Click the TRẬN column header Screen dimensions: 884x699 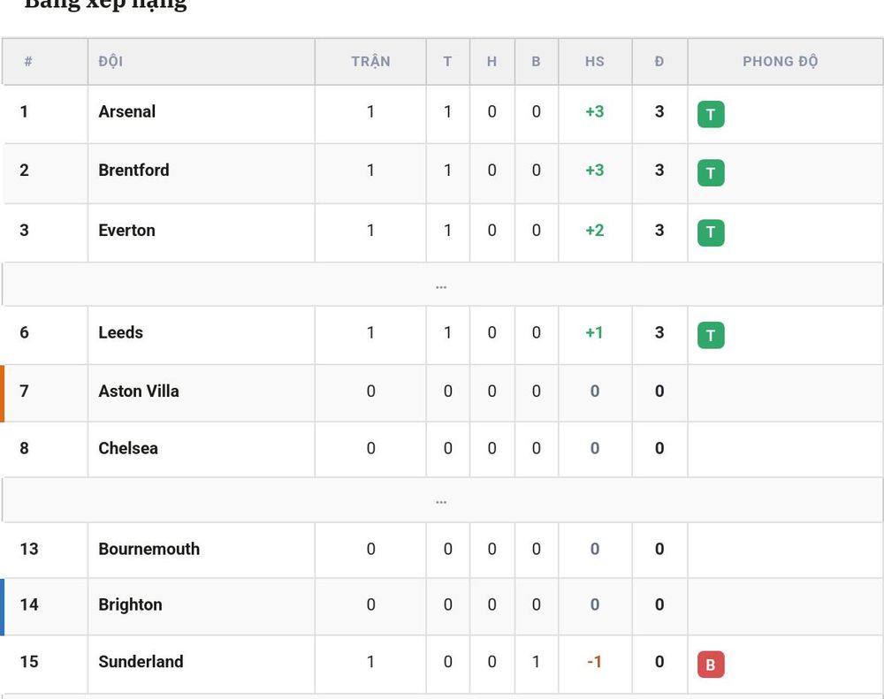(x=370, y=62)
